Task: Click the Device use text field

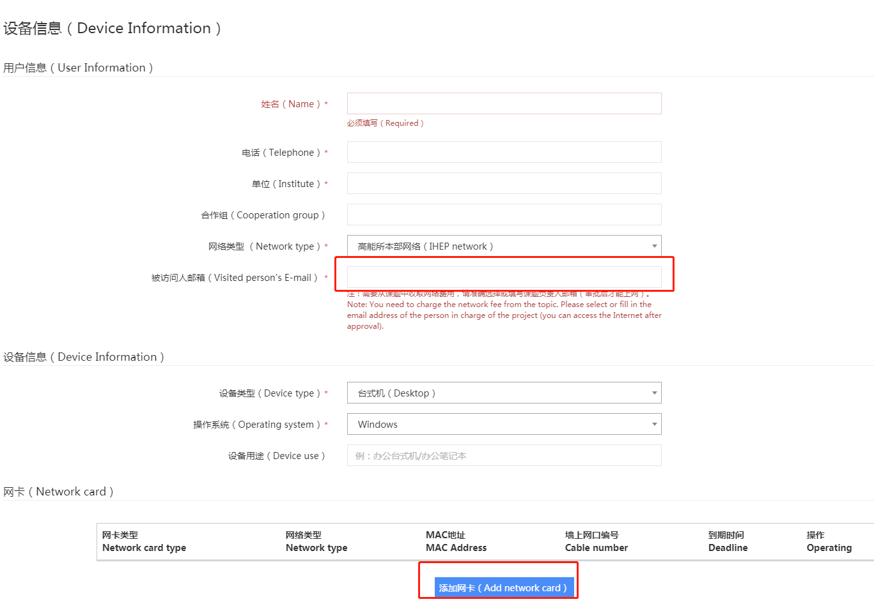Action: [x=504, y=455]
